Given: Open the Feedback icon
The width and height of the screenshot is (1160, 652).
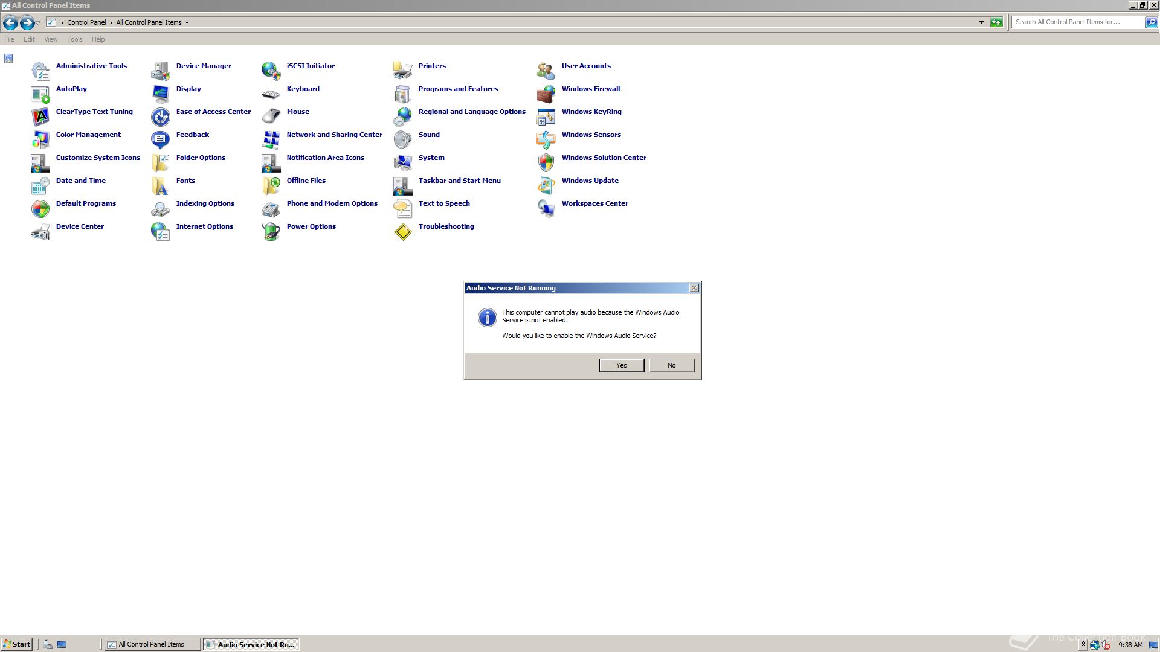Looking at the screenshot, I should (x=161, y=139).
